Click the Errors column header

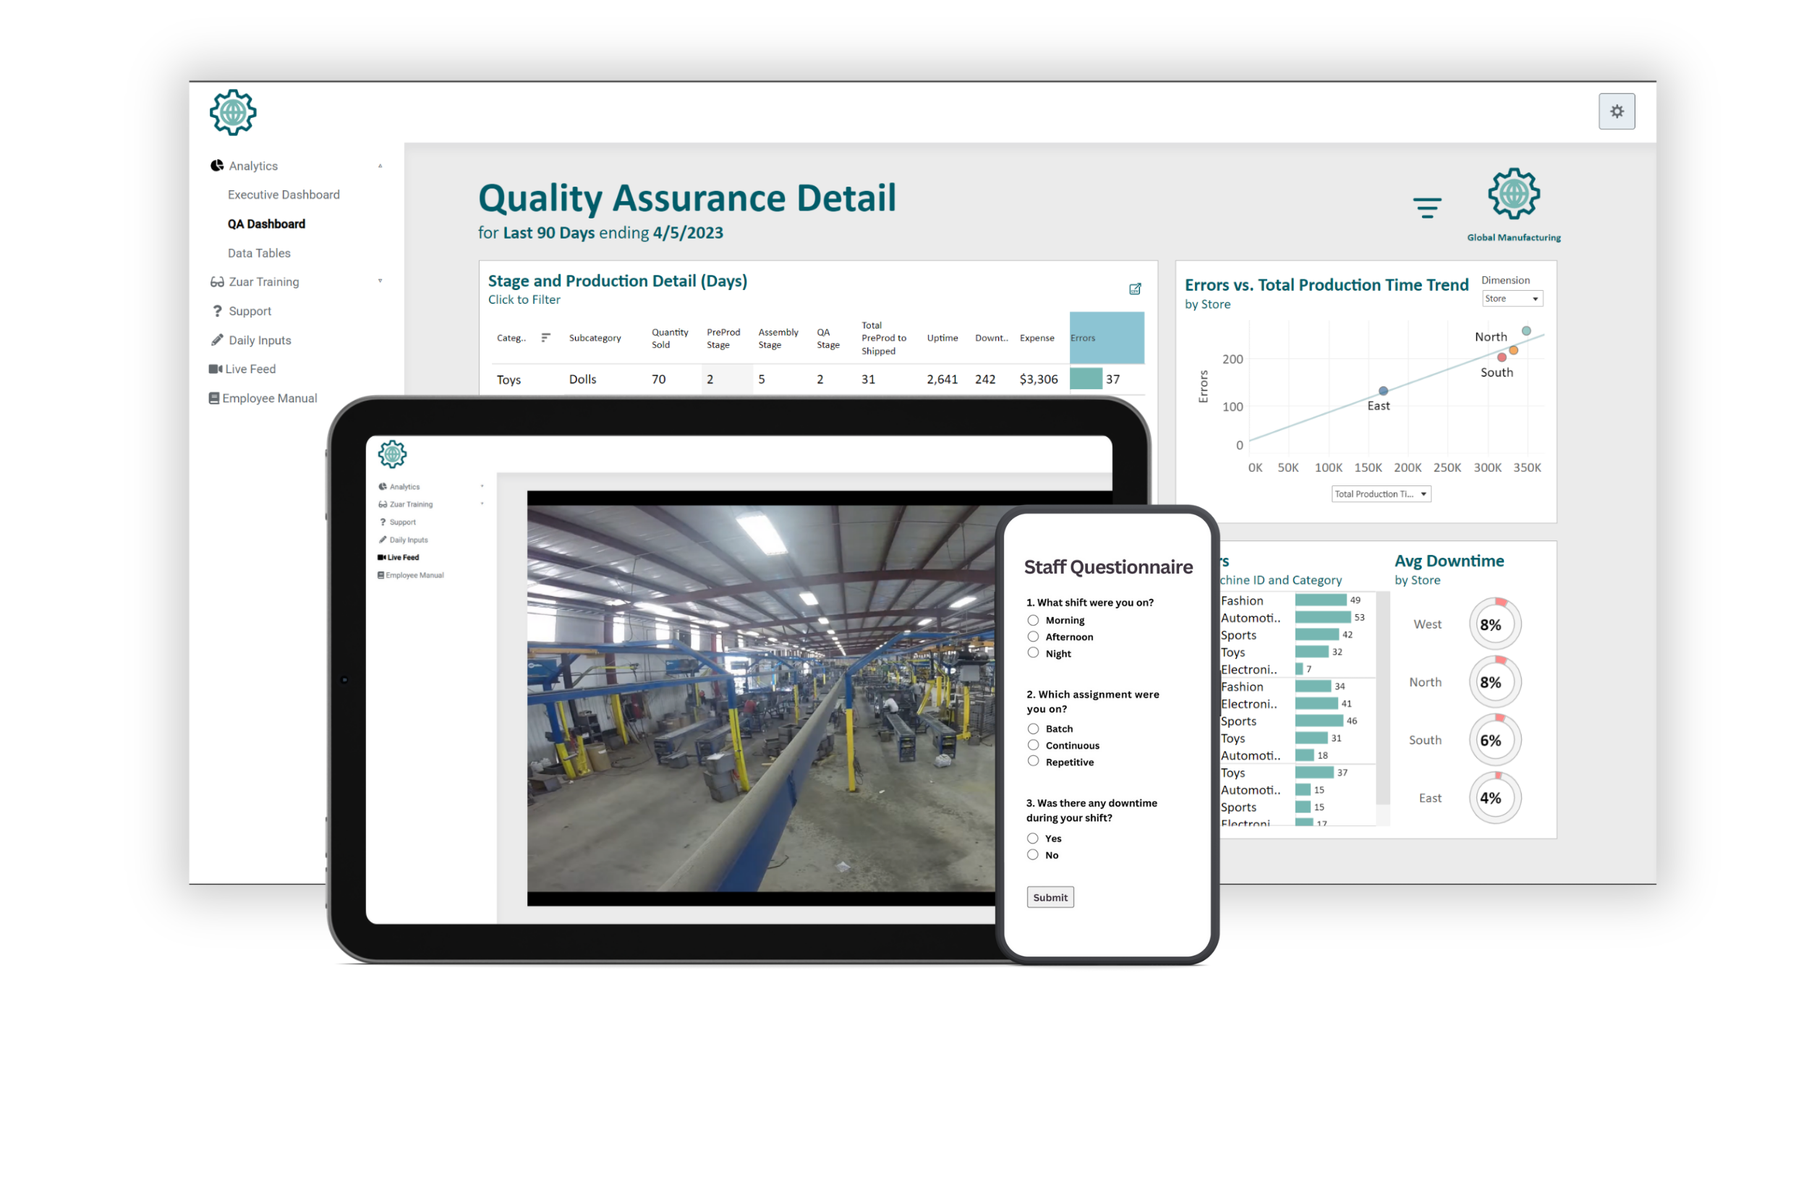tap(1105, 338)
